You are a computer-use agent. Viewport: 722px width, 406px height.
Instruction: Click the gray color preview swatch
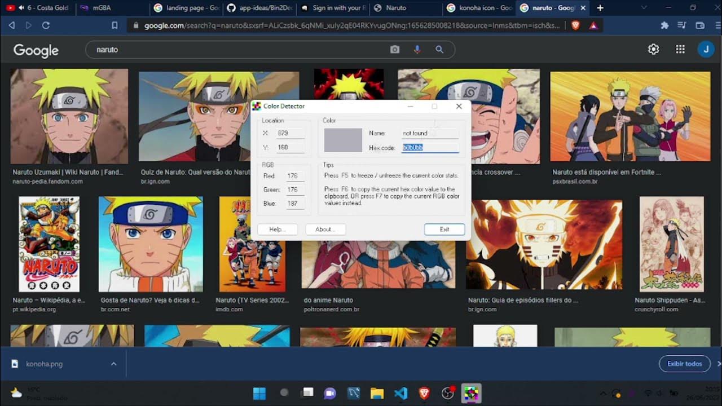(343, 140)
